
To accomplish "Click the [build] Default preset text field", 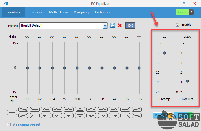I will click(61, 26).
